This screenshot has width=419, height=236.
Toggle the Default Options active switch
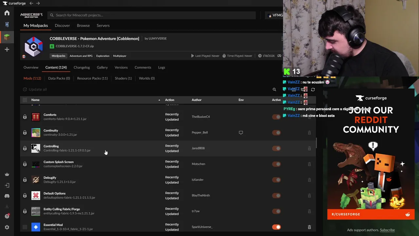(276, 195)
